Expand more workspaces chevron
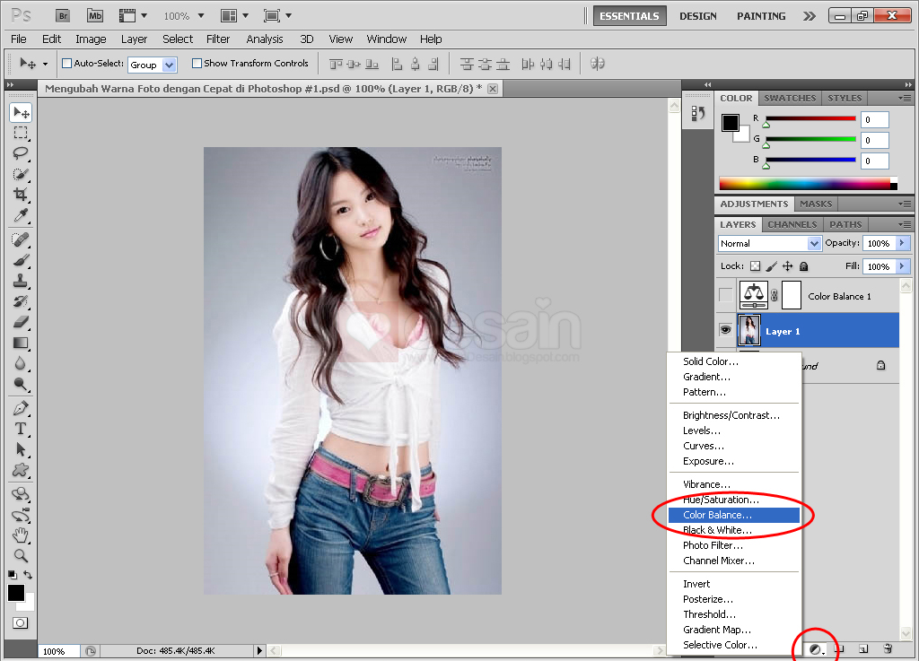This screenshot has height=661, width=919. pyautogui.click(x=810, y=16)
